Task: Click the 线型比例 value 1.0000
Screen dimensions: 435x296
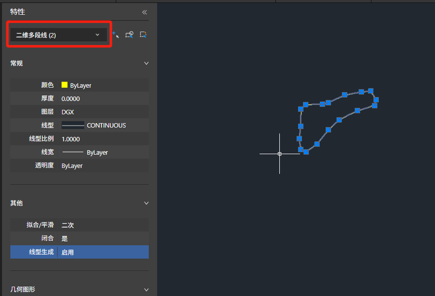Action: click(103, 139)
